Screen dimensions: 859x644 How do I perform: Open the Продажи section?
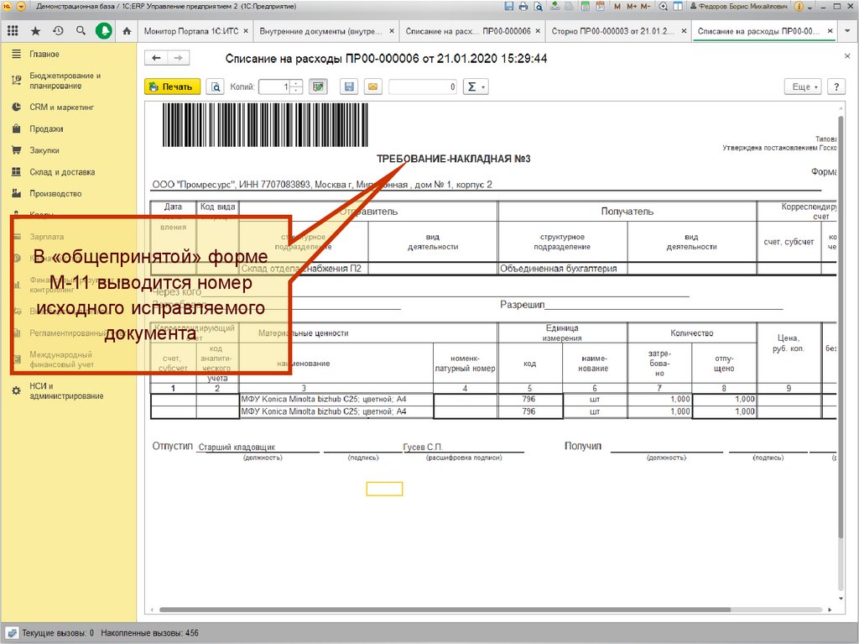46,129
